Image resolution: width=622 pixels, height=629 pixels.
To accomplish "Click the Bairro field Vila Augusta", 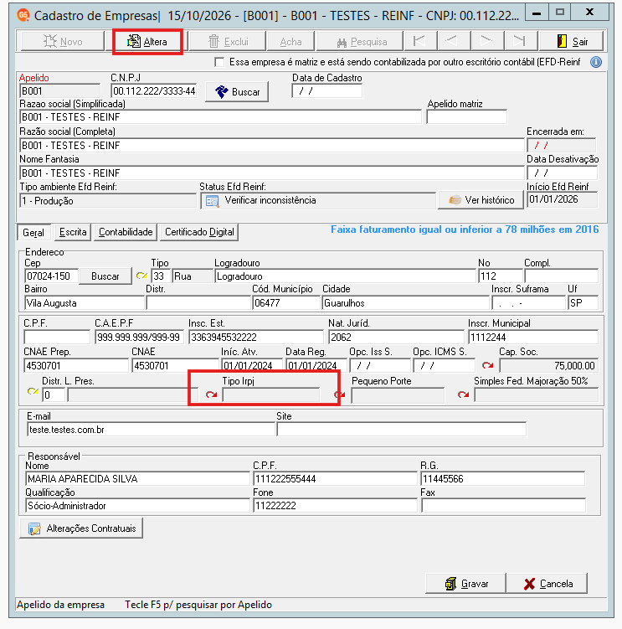I will click(85, 303).
